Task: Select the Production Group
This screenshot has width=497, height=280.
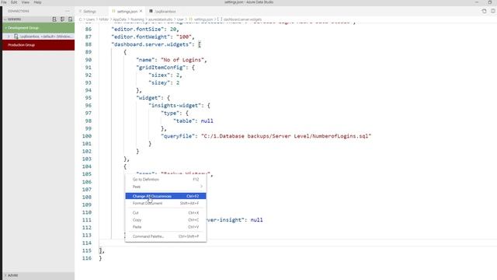Action: click(38, 45)
